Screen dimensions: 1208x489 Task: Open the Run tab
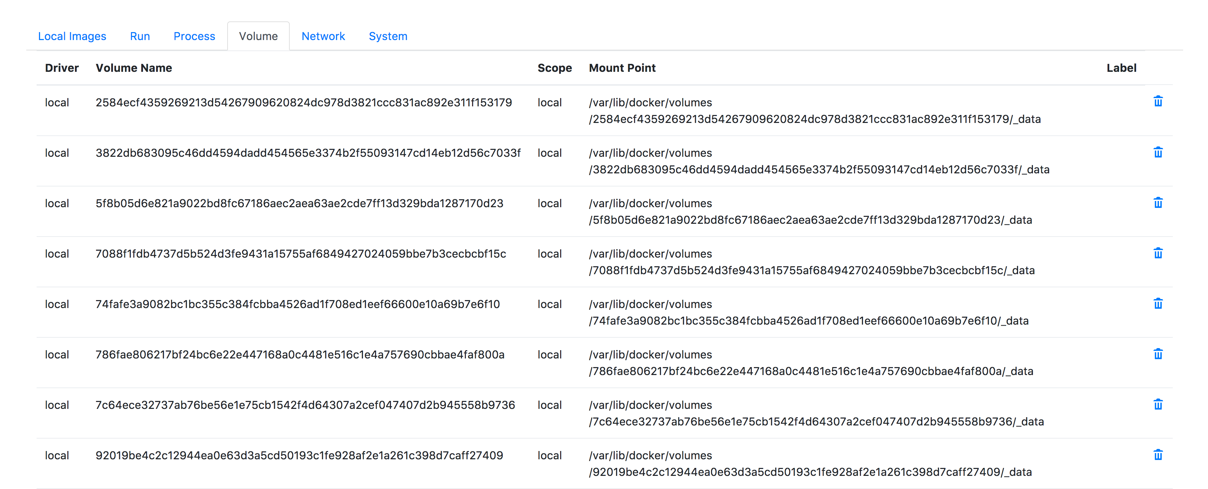140,36
